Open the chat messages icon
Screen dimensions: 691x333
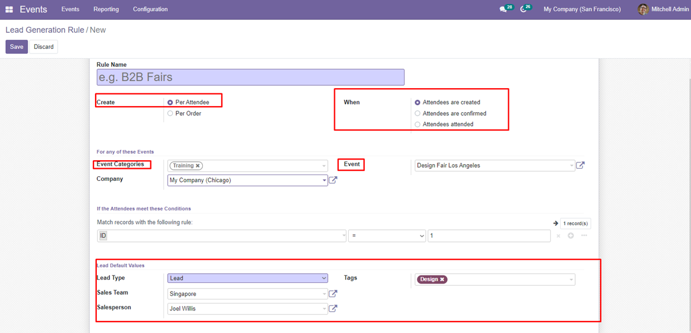coord(504,10)
